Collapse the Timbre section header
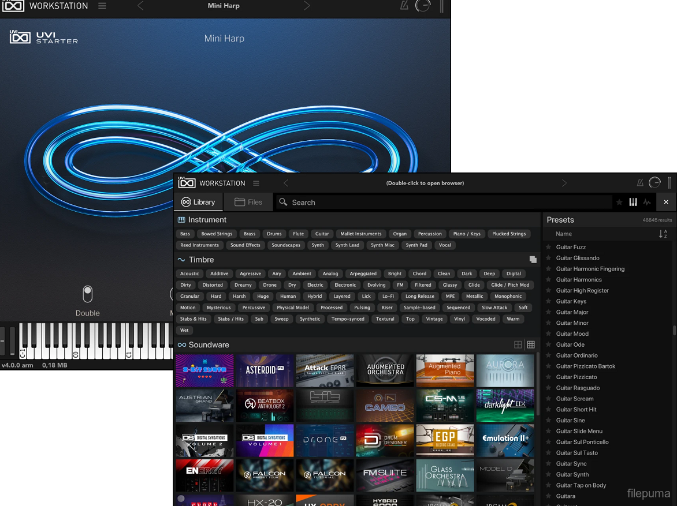The width and height of the screenshot is (677, 506). pos(201,260)
